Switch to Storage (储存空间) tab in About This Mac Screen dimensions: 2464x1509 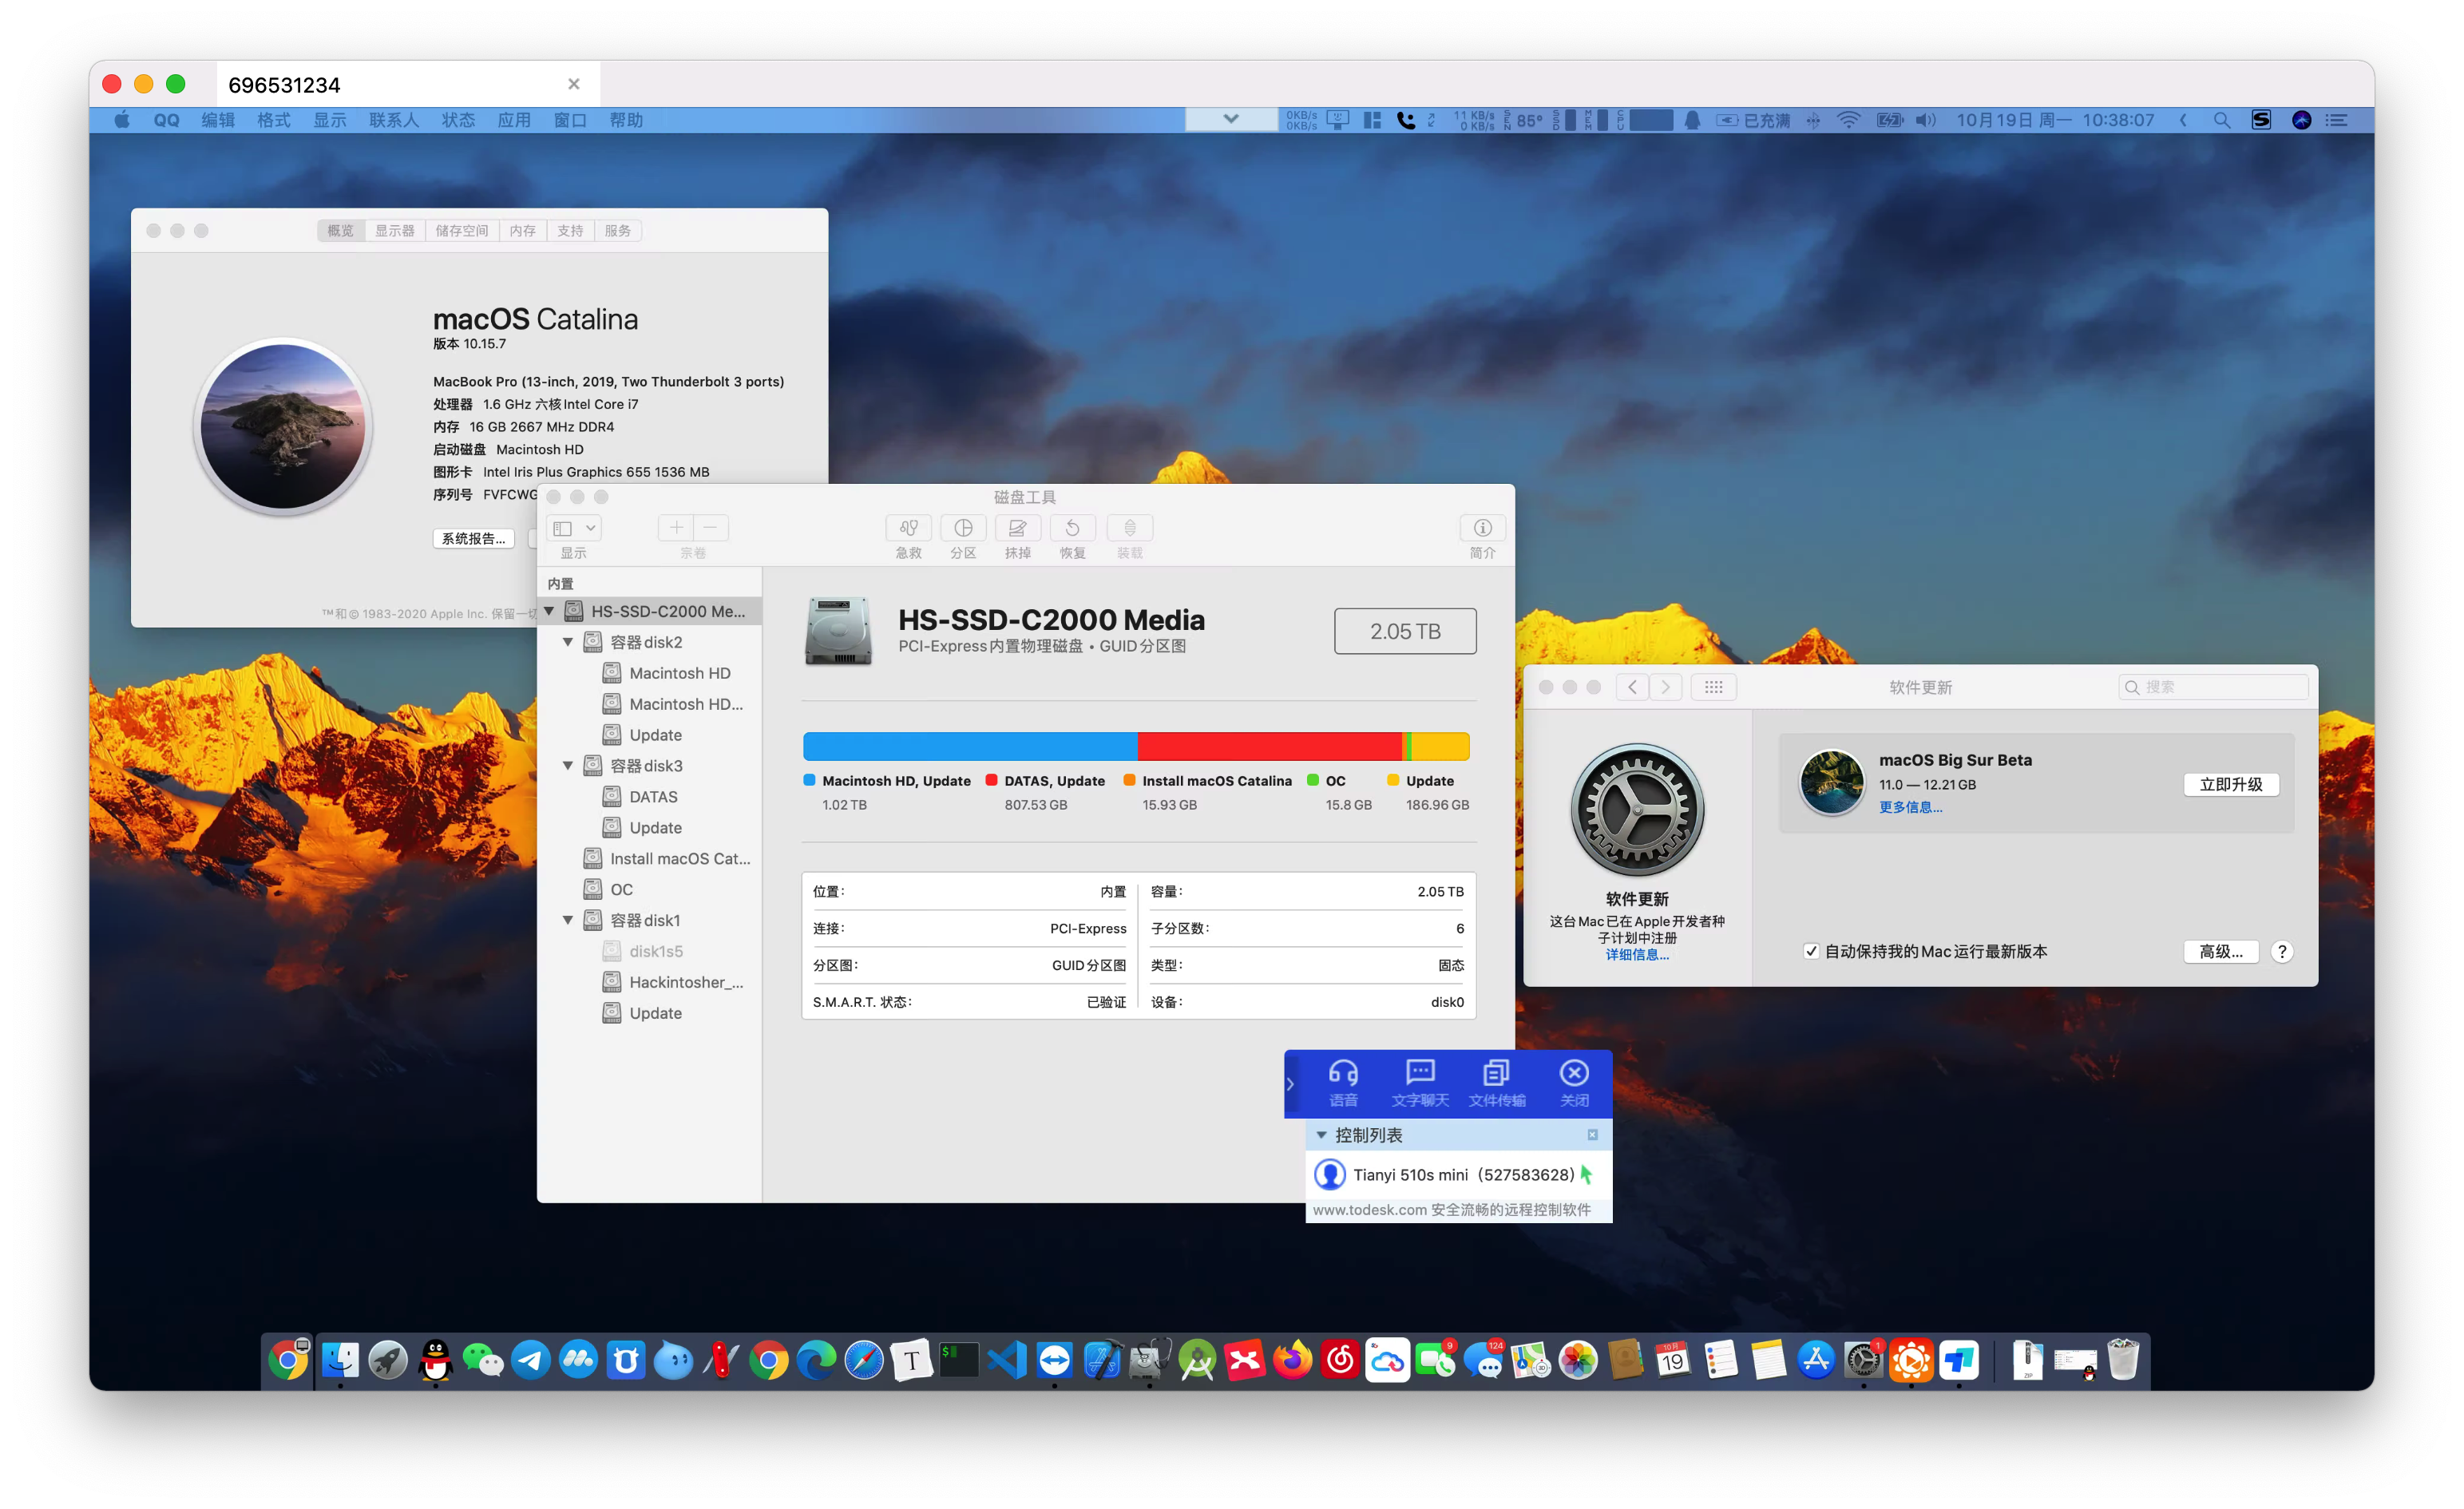pyautogui.click(x=462, y=231)
